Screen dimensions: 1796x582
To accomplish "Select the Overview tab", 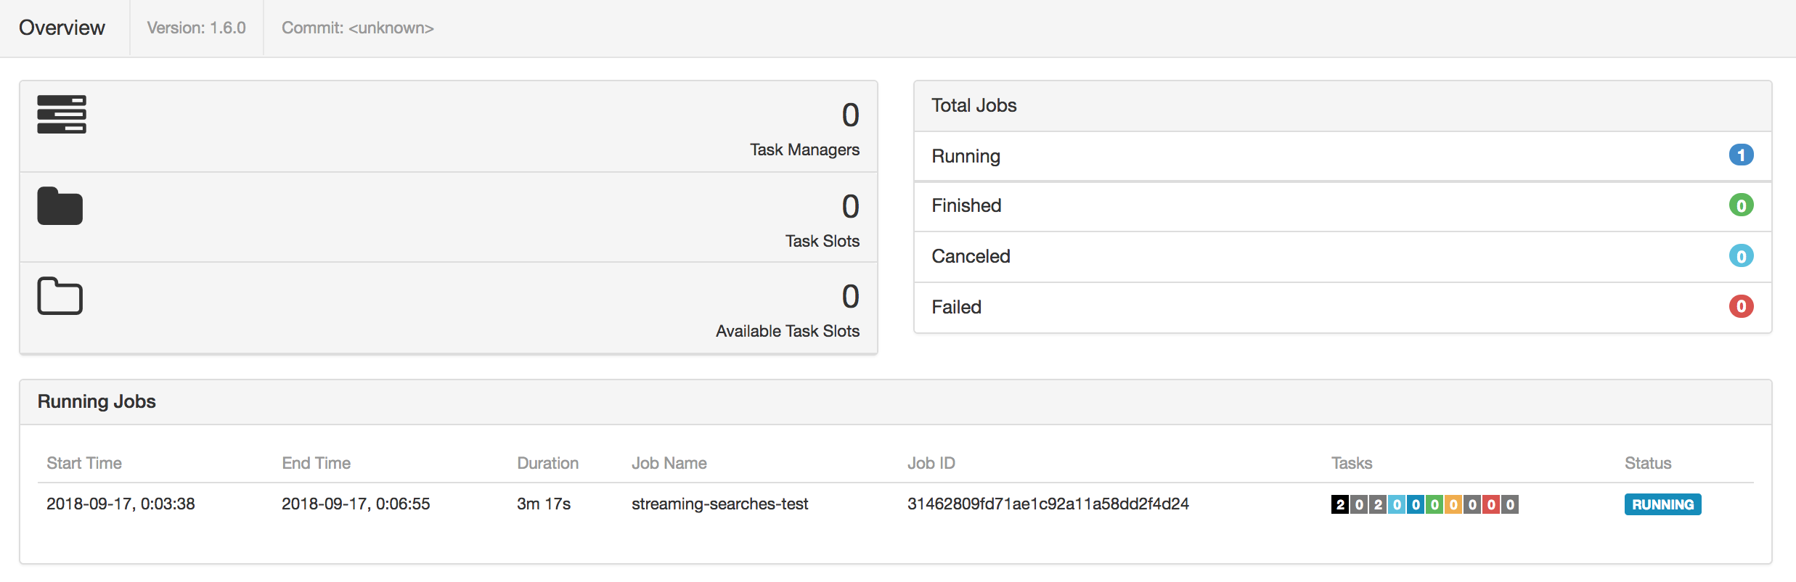I will (62, 28).
